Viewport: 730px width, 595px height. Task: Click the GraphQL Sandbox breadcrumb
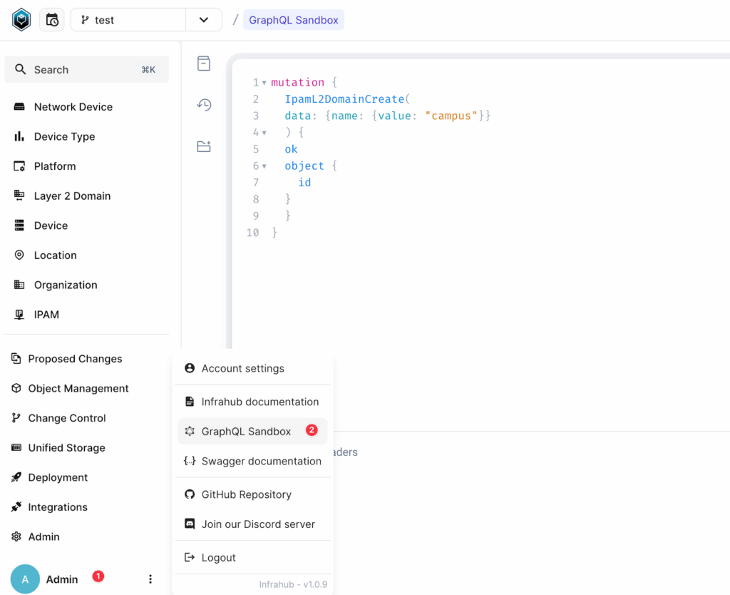[293, 20]
